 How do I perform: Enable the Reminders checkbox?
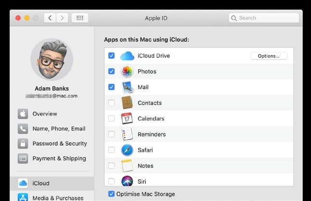[112, 134]
